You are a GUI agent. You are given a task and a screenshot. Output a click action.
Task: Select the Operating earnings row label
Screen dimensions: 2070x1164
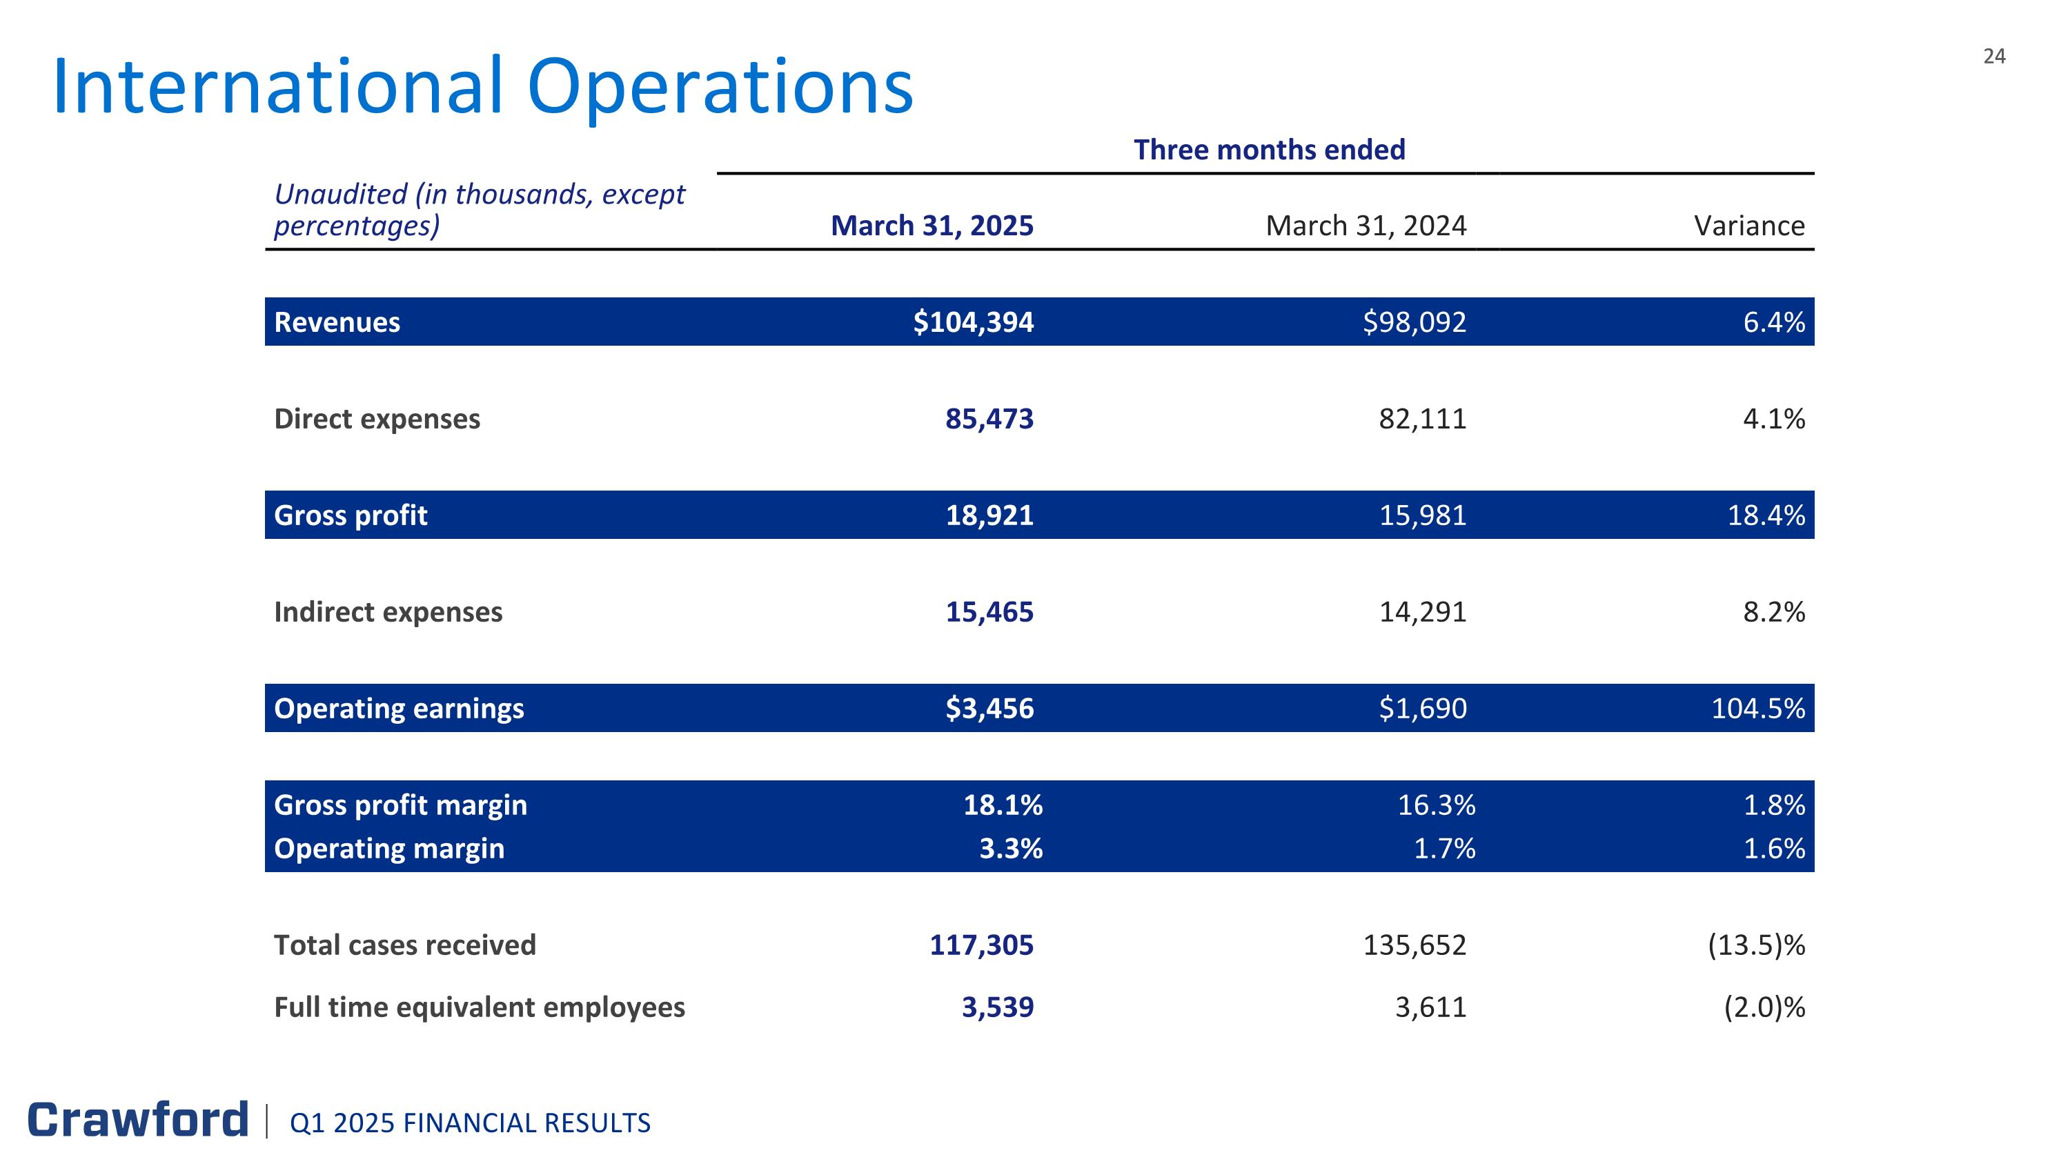(399, 709)
